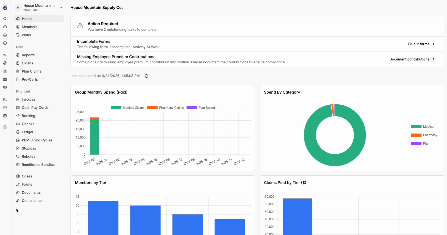This screenshot has height=235, width=447.
Task: Open the inbox icon in the rail
Action: coord(5,27)
